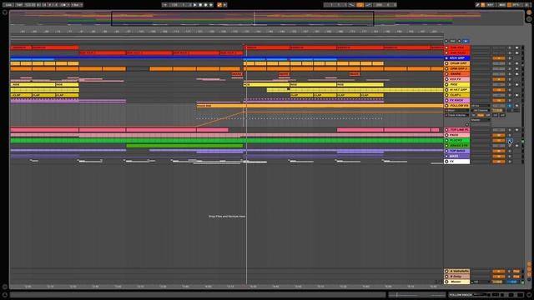Open the 1 Bar quantization menu
534x300 pixels.
point(76,5)
